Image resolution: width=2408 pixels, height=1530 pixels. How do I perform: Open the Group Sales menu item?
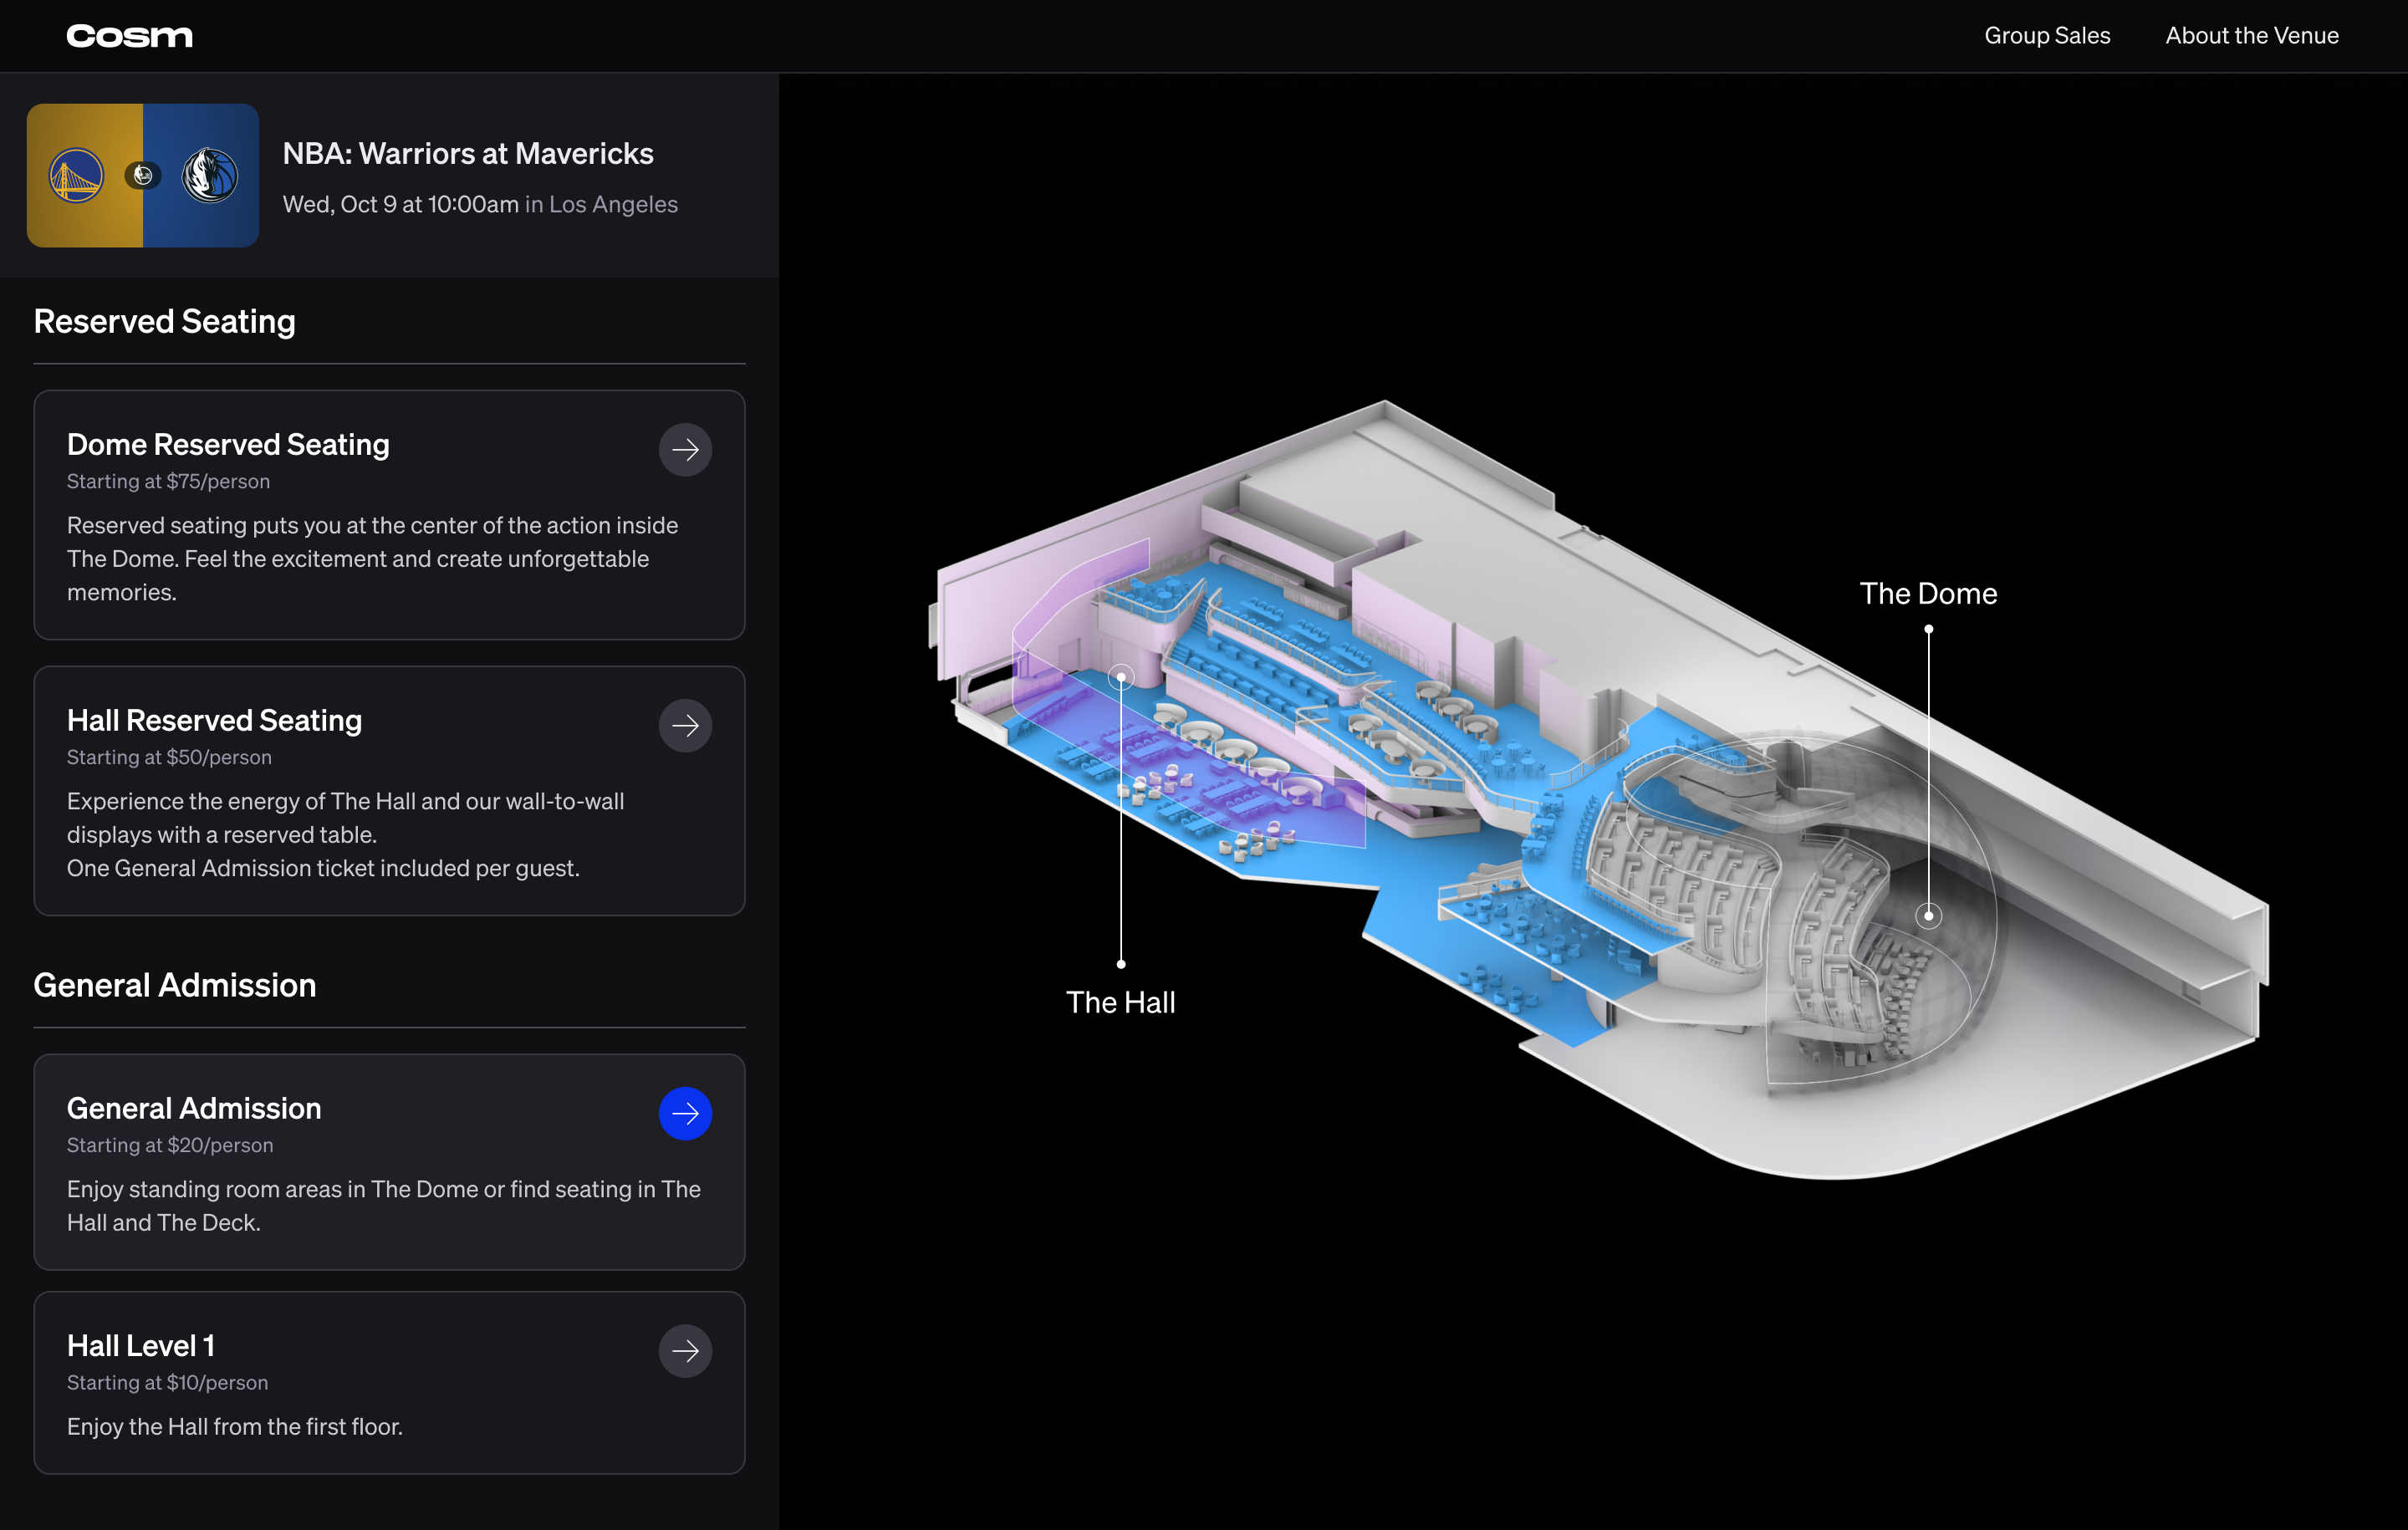click(2047, 36)
